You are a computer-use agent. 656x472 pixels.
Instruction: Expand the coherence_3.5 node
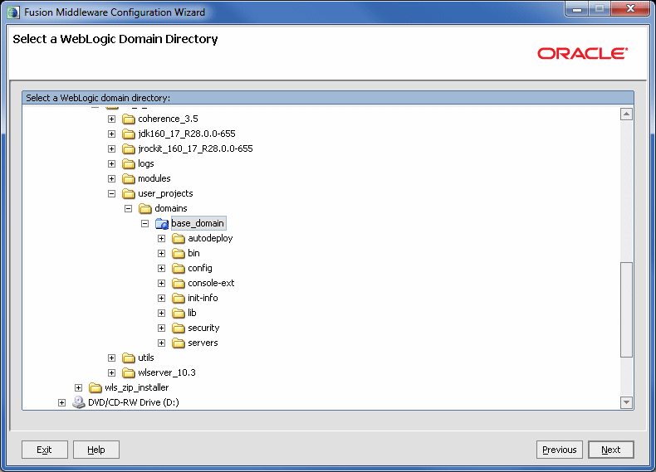[x=112, y=119]
